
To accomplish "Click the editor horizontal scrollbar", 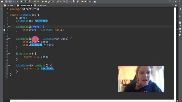I will 92,101.
